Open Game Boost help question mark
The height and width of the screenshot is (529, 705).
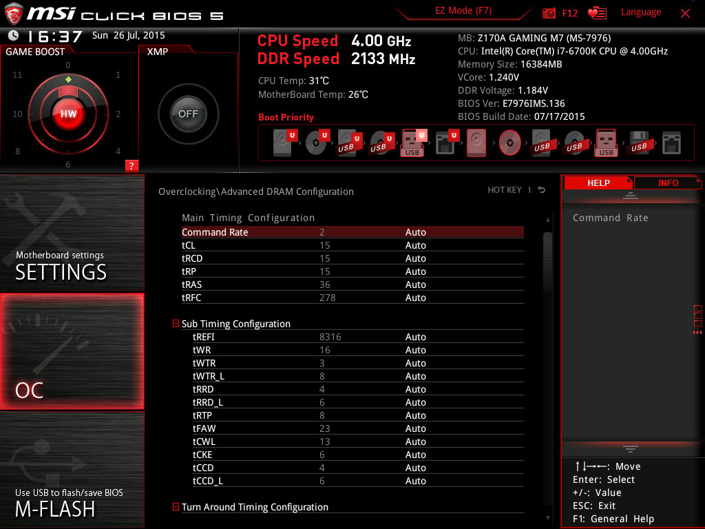[131, 165]
